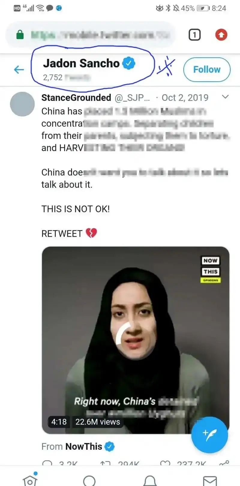Open the StanceGrounded profile avatar

tap(22, 104)
